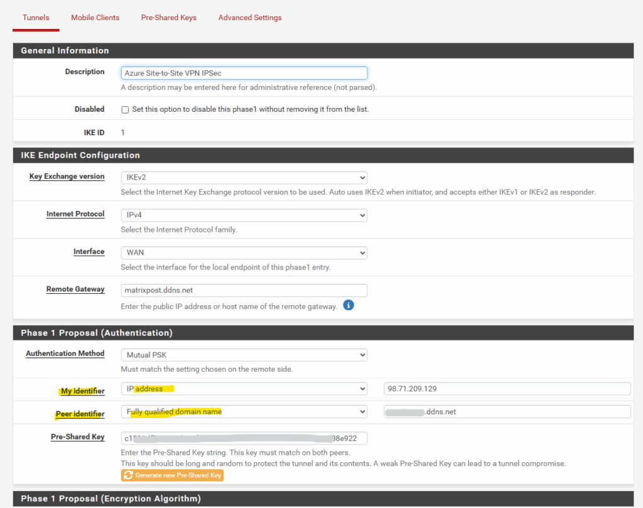
Task: Click the My identifier IP address field
Action: (x=507, y=389)
